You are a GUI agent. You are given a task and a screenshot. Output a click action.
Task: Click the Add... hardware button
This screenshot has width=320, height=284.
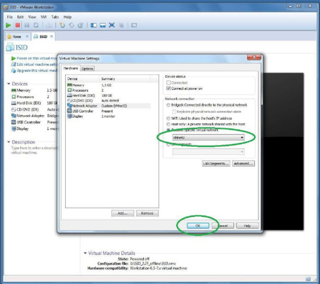coord(122,213)
